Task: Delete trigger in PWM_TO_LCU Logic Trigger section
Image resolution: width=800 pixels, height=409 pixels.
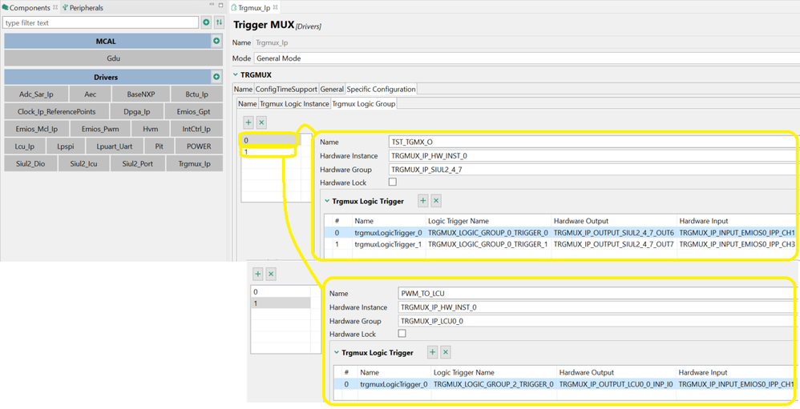Action: [446, 352]
